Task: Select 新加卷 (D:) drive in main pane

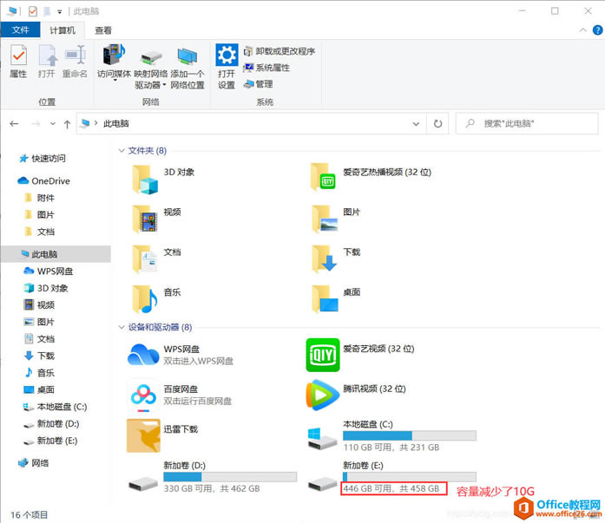Action: point(212,477)
